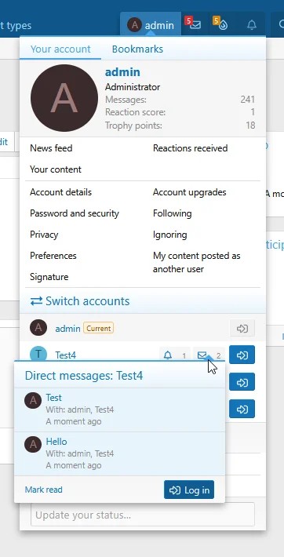
Task: Click the avatar next to Hello conversation
Action: [x=33, y=445]
